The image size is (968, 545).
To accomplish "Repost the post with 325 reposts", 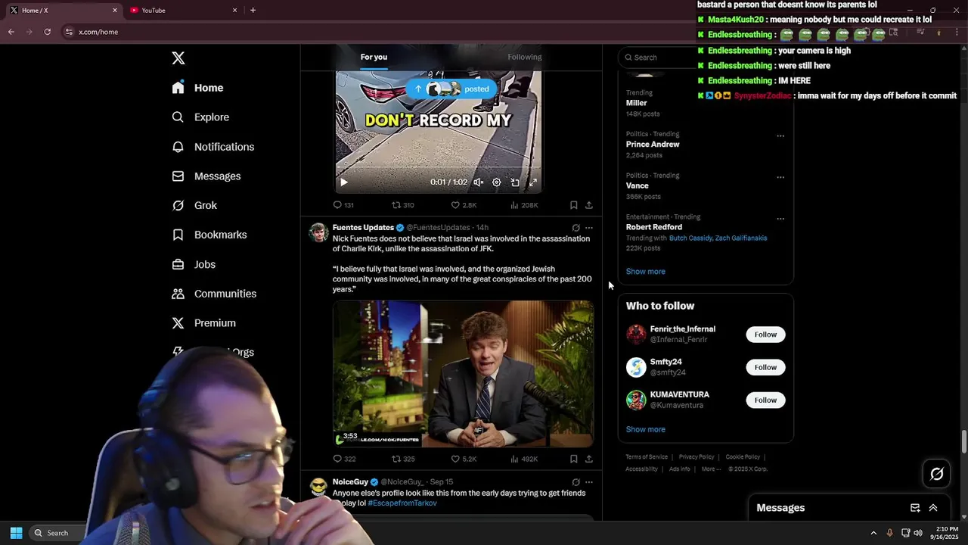I will click(403, 459).
